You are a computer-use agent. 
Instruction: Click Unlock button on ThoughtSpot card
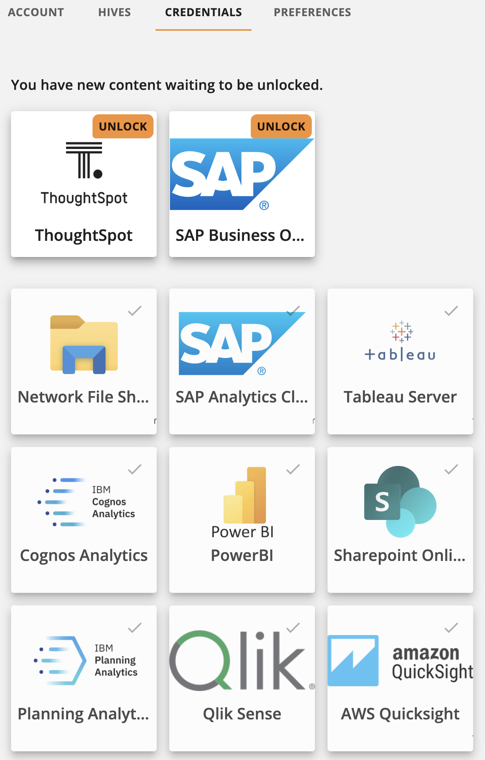(x=123, y=127)
